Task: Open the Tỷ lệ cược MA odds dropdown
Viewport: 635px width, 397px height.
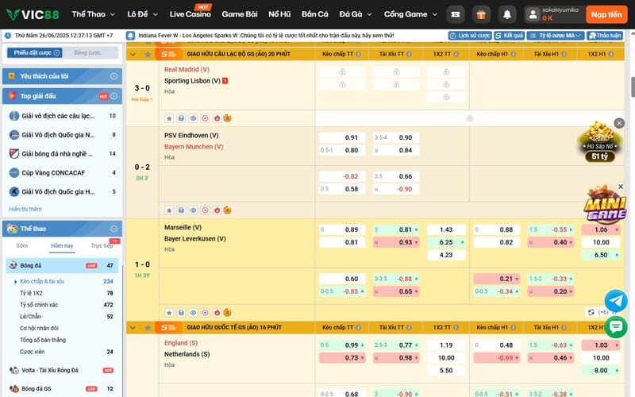Action: 555,36
